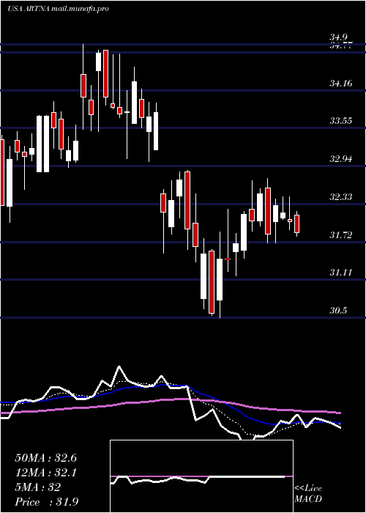
Task: Select the 34.9 price level label
Action: click(x=340, y=37)
